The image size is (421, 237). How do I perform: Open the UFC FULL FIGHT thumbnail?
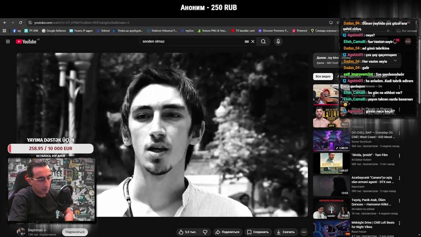click(x=331, y=117)
